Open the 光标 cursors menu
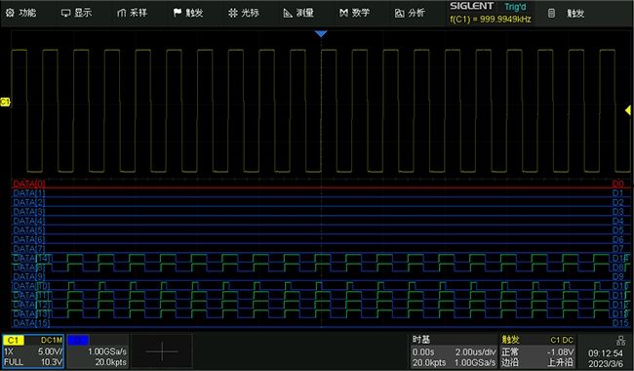 (244, 13)
